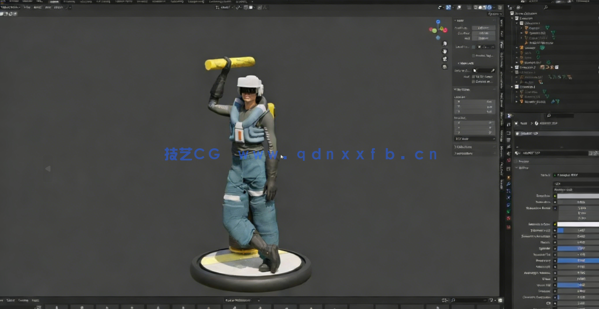The height and width of the screenshot is (309, 599).
Task: Expand the Collections panel in sidebar
Action: (464, 147)
